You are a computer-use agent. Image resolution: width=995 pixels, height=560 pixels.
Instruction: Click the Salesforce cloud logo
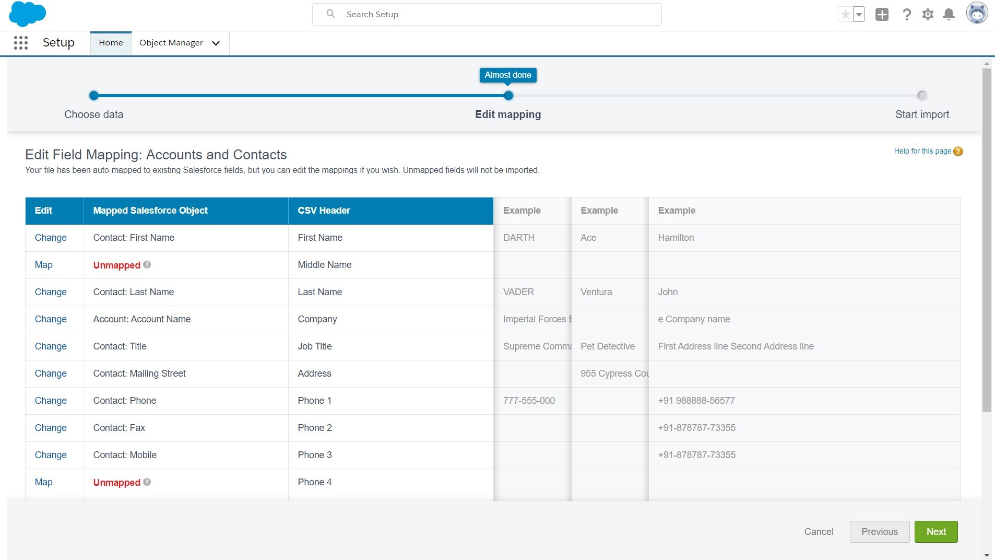coord(27,14)
